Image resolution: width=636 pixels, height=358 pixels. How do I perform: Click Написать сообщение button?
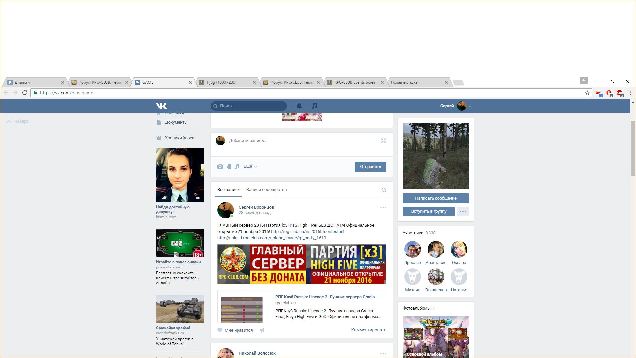[x=436, y=198]
